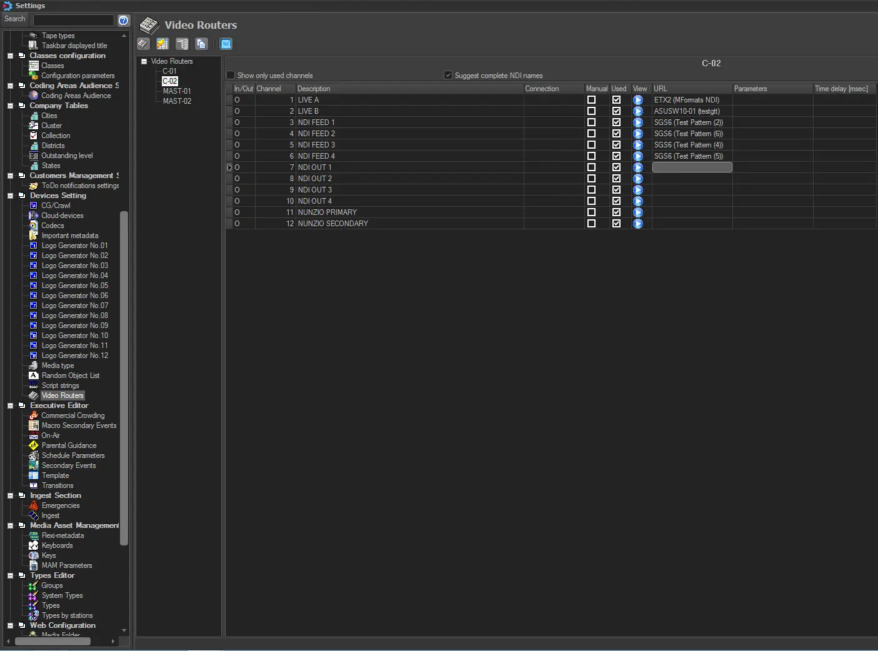Collapse the Devices Setting section
Image resolution: width=878 pixels, height=651 pixels.
click(x=11, y=196)
